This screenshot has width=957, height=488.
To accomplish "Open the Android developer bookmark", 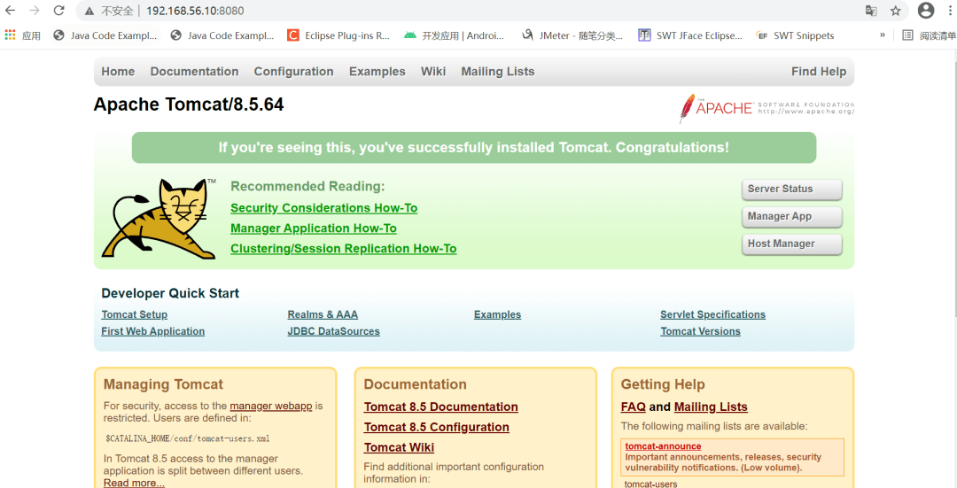I will pos(454,35).
